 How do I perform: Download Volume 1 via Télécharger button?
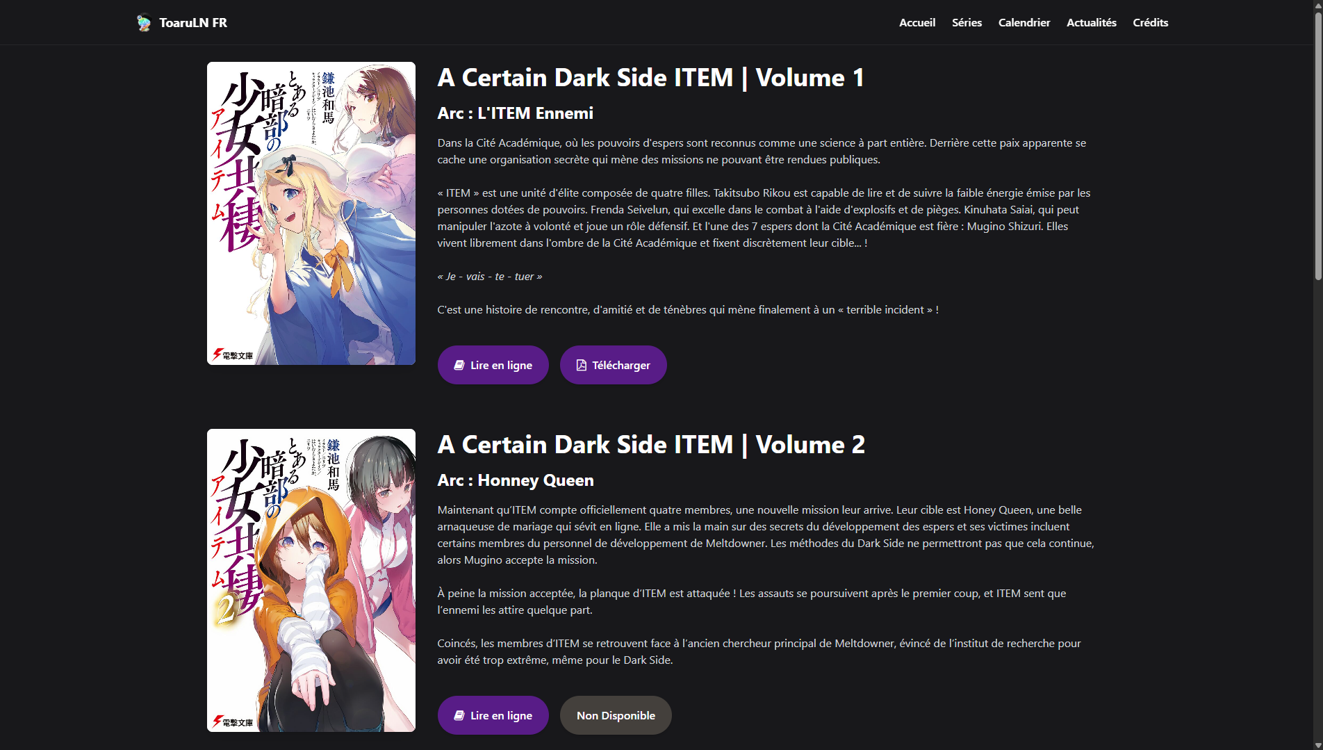click(614, 365)
